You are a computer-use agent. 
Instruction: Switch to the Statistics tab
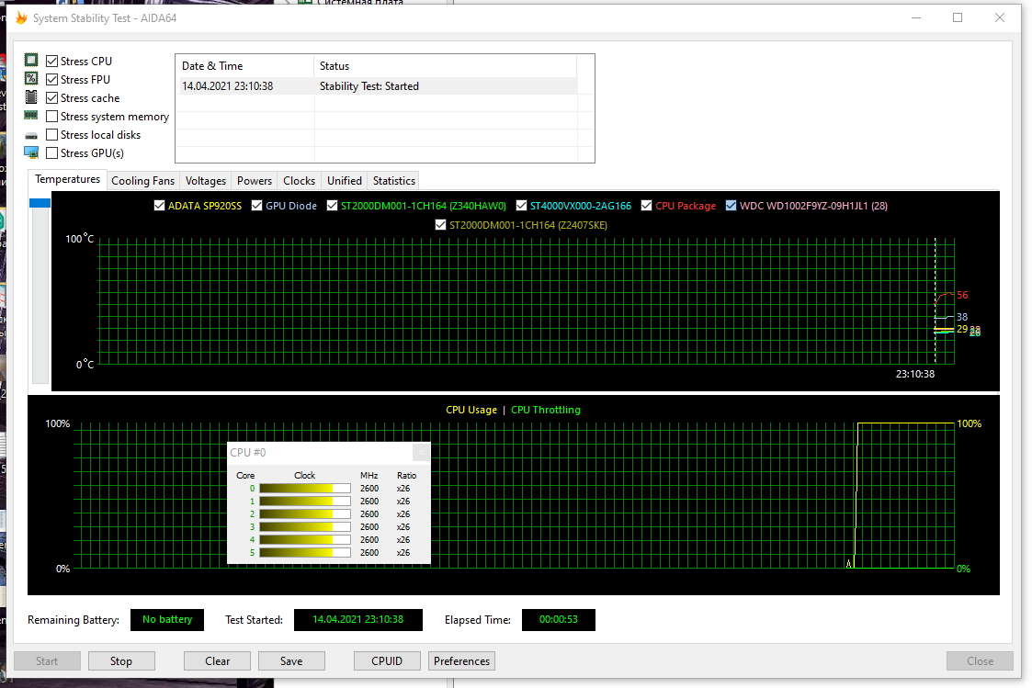pyautogui.click(x=393, y=181)
